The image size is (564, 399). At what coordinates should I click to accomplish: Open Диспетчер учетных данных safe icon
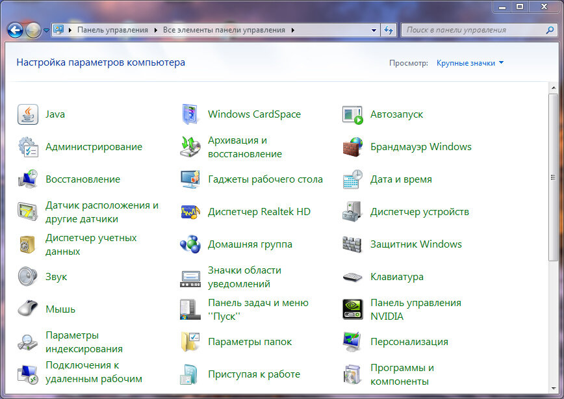[x=28, y=244]
